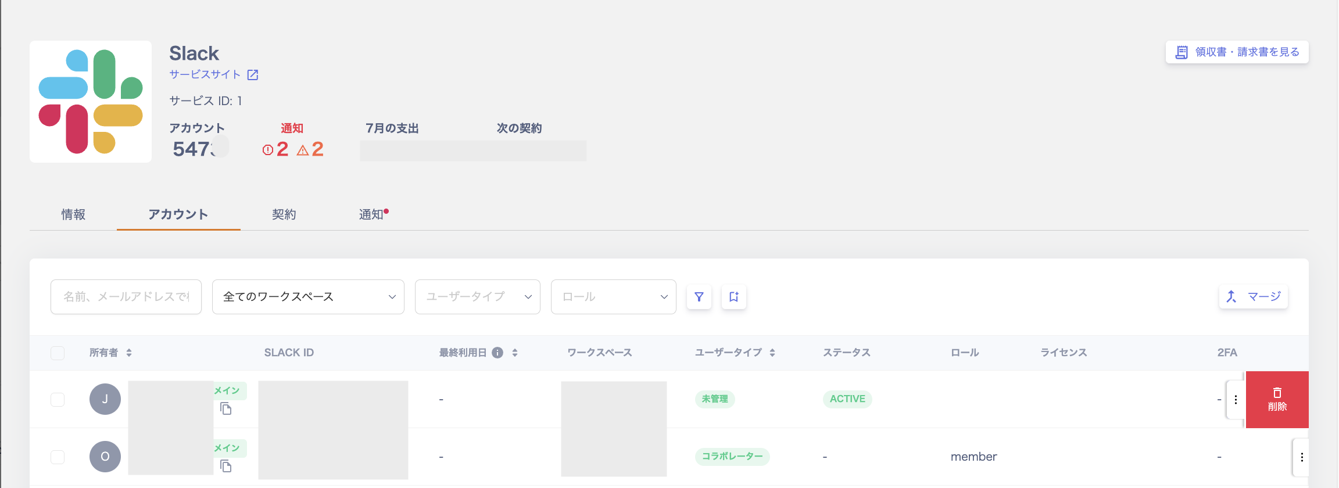Click the O avatar icon
This screenshot has height=488, width=1339.
point(105,457)
